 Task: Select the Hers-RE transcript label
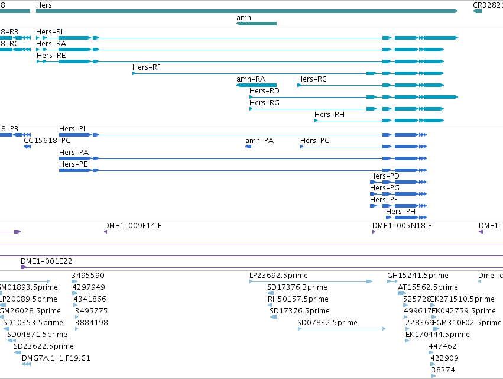tap(51, 56)
